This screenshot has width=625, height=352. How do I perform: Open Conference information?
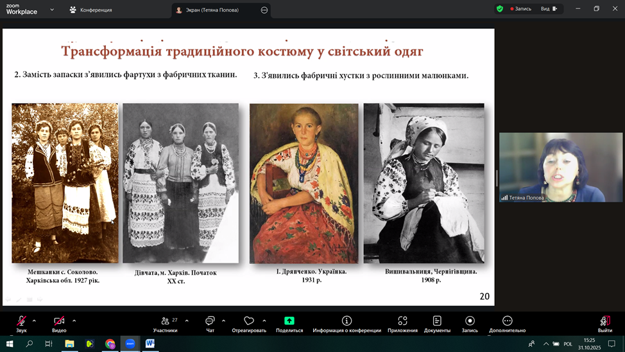point(347,324)
